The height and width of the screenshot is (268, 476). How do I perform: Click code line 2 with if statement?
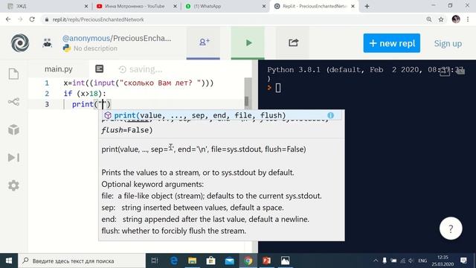coord(85,94)
